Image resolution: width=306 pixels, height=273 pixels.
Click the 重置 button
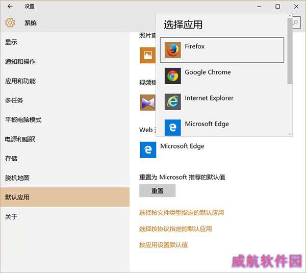[x=157, y=191]
